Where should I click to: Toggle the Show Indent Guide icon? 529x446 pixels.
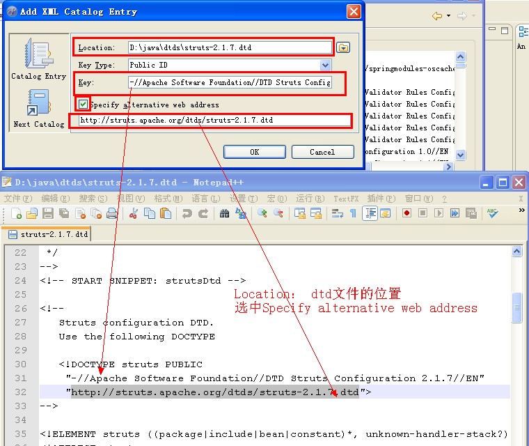[370, 213]
